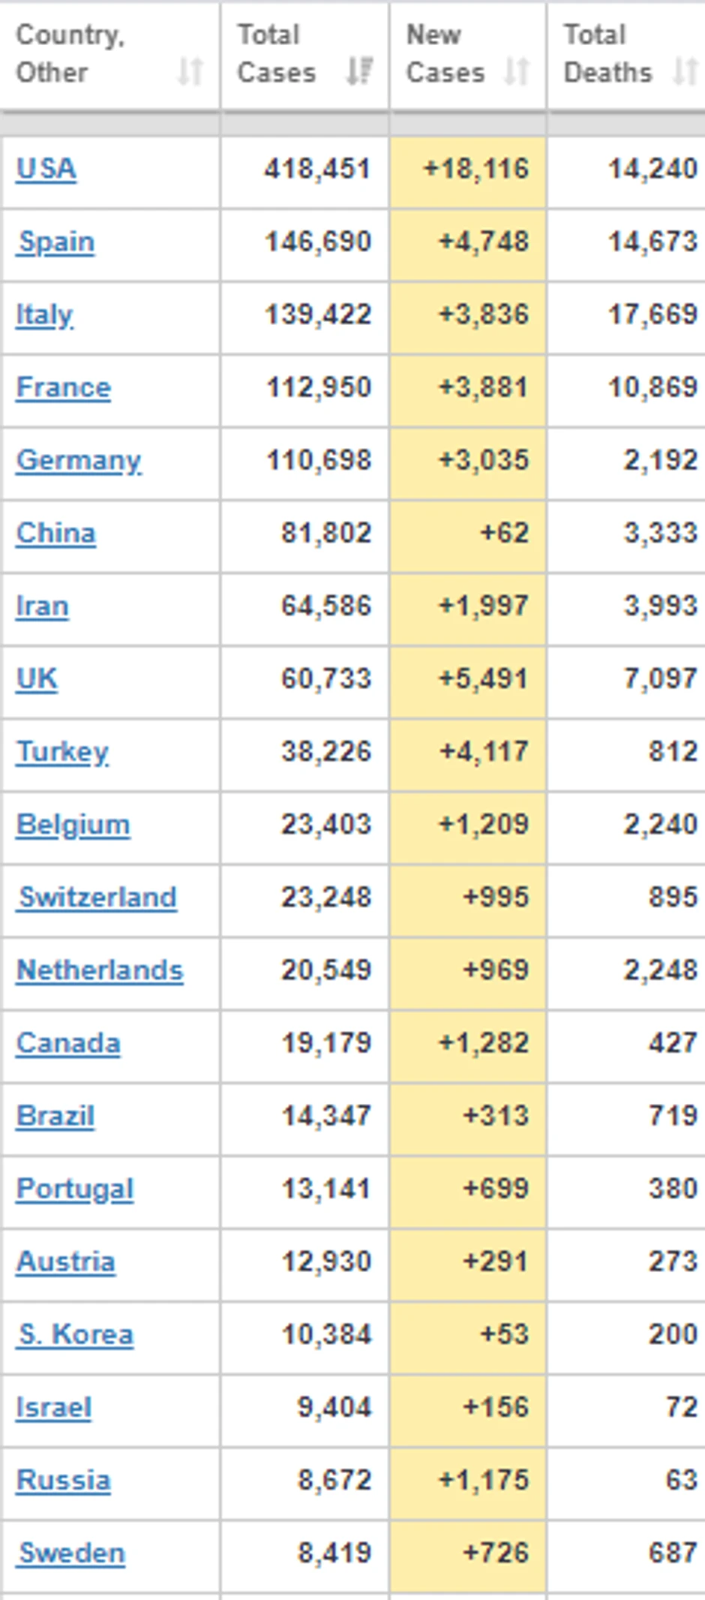Screen dimensions: 705x1600
Task: Visit the UK country link
Action: click(37, 678)
